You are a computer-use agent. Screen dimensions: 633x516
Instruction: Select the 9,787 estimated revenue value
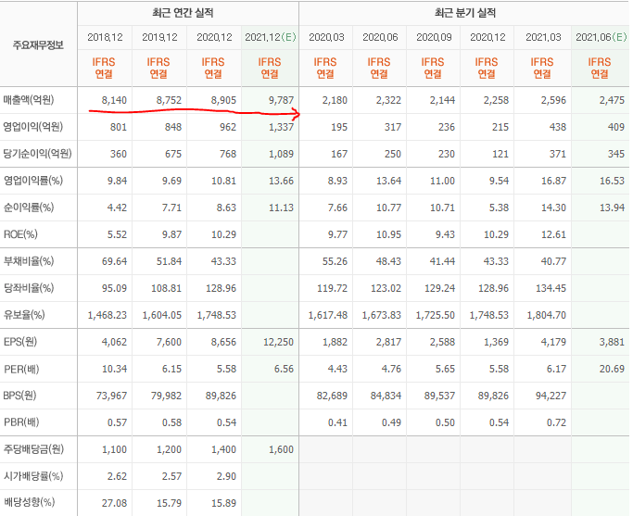282,100
